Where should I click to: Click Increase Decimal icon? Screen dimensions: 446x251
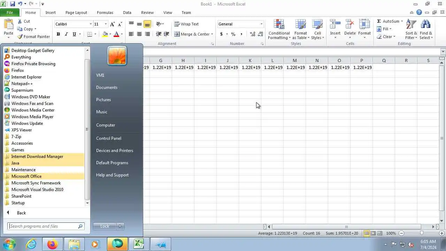point(253,34)
